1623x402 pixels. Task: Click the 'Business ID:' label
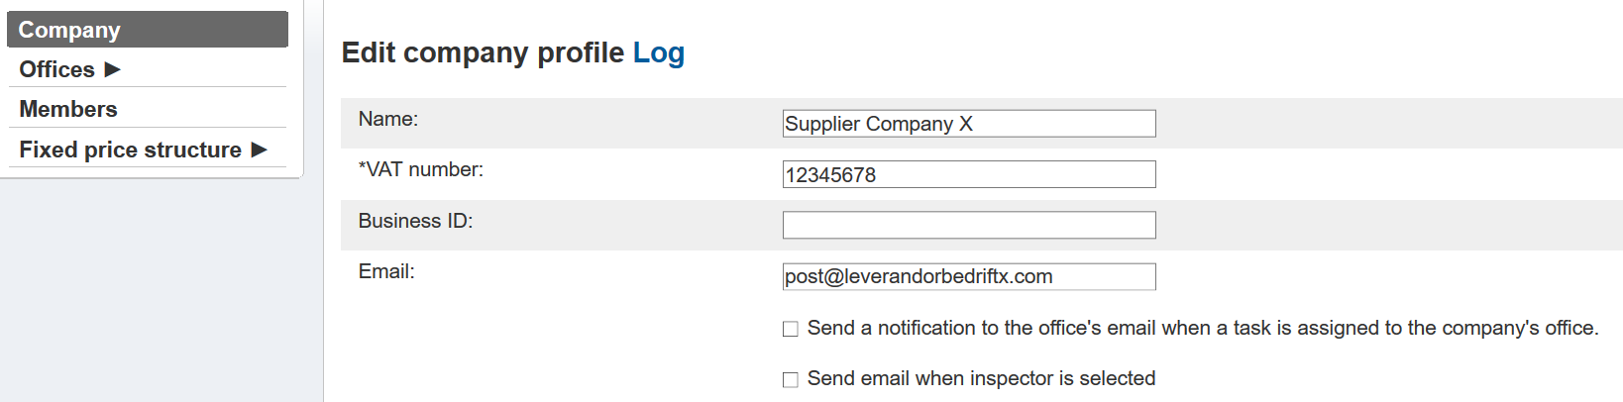[415, 221]
